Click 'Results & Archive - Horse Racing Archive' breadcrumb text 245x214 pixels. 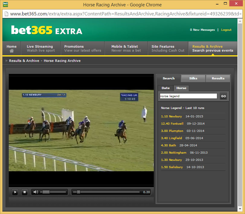pos(45,61)
